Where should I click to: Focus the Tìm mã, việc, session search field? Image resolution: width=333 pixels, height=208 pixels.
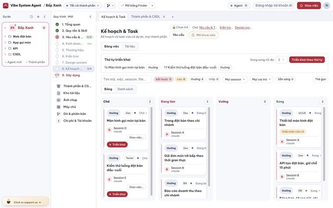pos(126,79)
